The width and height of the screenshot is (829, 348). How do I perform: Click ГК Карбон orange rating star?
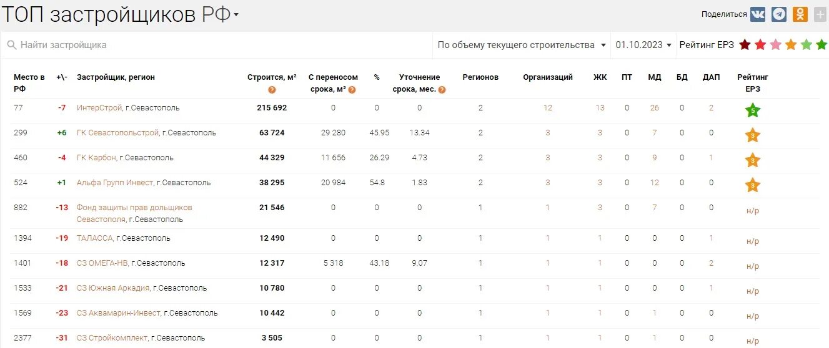753,161
